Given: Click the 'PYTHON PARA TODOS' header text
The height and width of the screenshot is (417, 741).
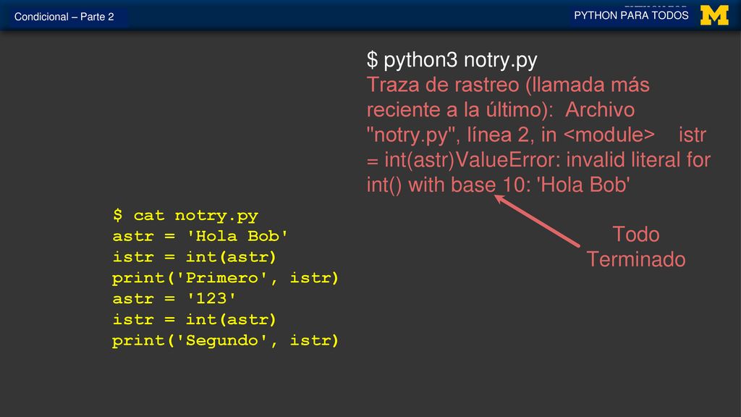Looking at the screenshot, I should click(x=631, y=16).
